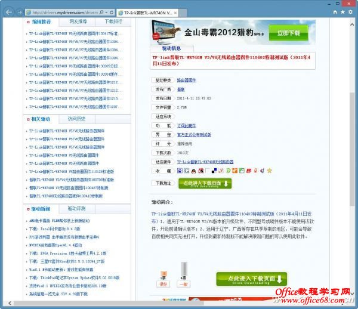Click the green 立即下载 button in the banner
Screen dimensions: 358x309
click(x=288, y=33)
